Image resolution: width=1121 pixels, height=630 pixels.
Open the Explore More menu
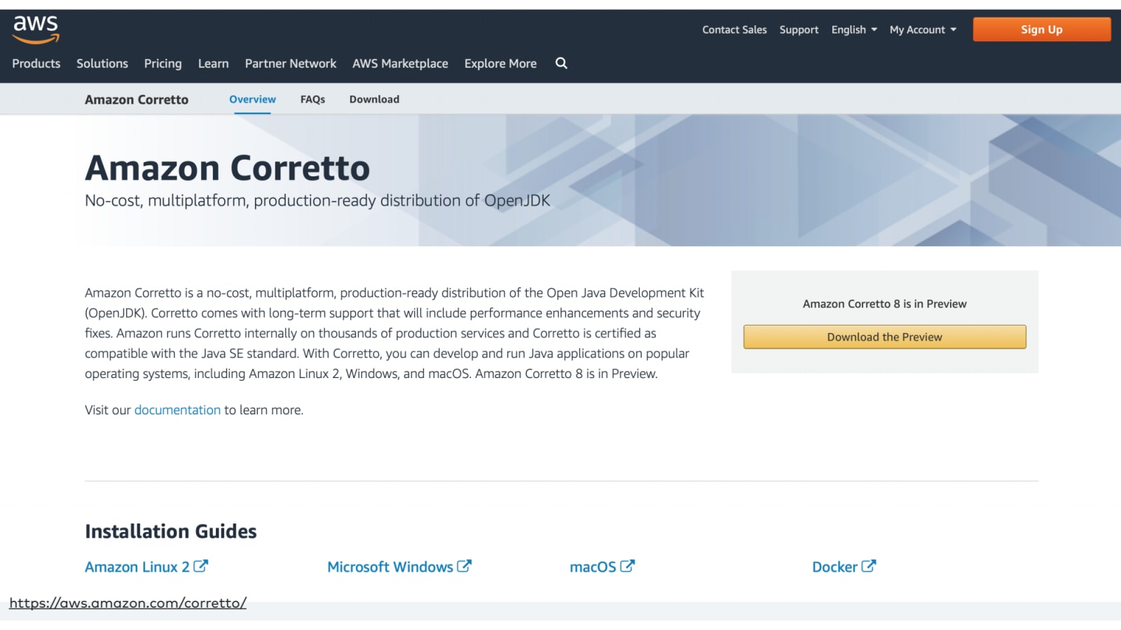pyautogui.click(x=500, y=64)
